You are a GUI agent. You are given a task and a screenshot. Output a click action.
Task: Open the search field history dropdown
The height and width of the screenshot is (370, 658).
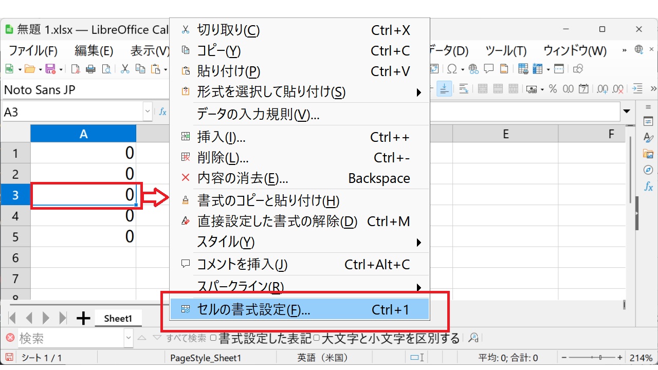pyautogui.click(x=128, y=338)
